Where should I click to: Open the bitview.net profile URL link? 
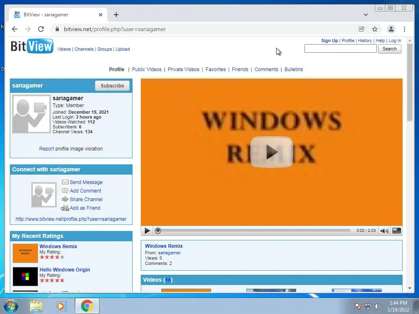coord(71,219)
